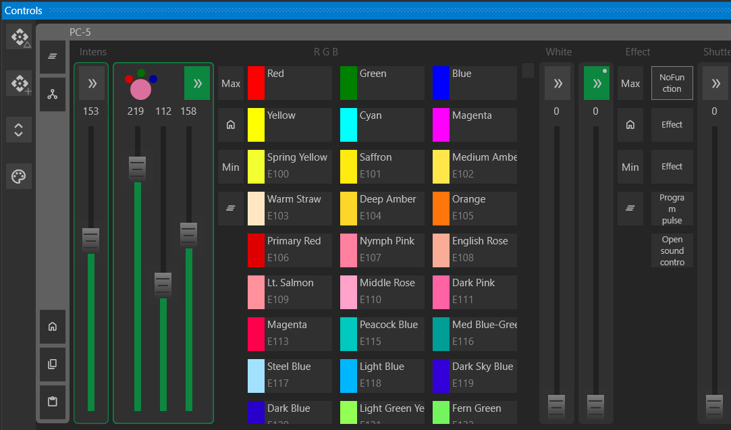This screenshot has width=731, height=430.
Task: Click the red channel fader handle at 219
Action: (x=138, y=168)
